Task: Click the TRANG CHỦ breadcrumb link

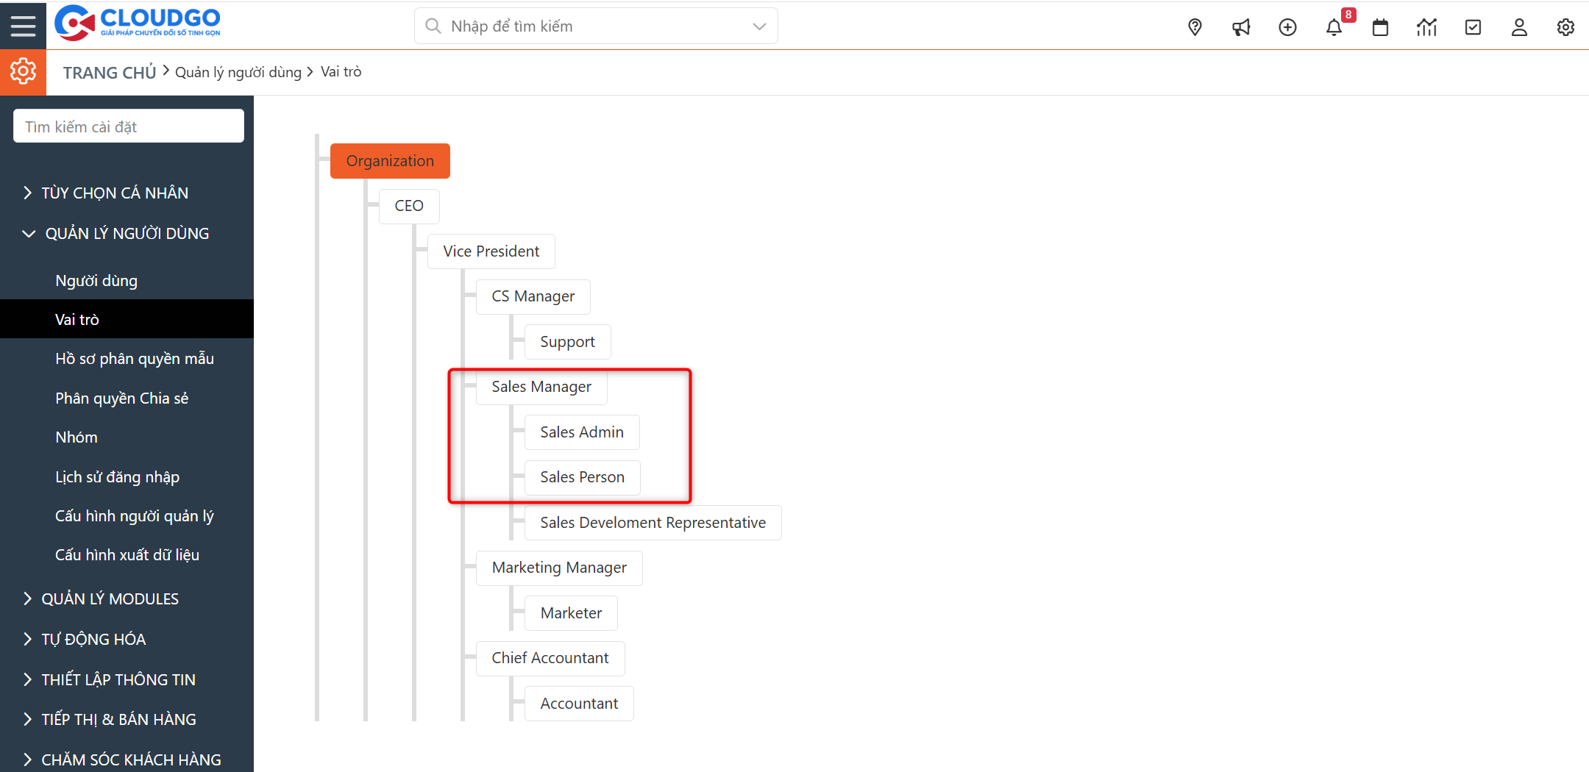Action: 109,71
